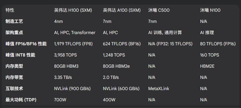Click the 1,979 TFLOPS (FP8) cell
Image resolution: width=241 pixels, height=108 pixels.
tap(73, 44)
